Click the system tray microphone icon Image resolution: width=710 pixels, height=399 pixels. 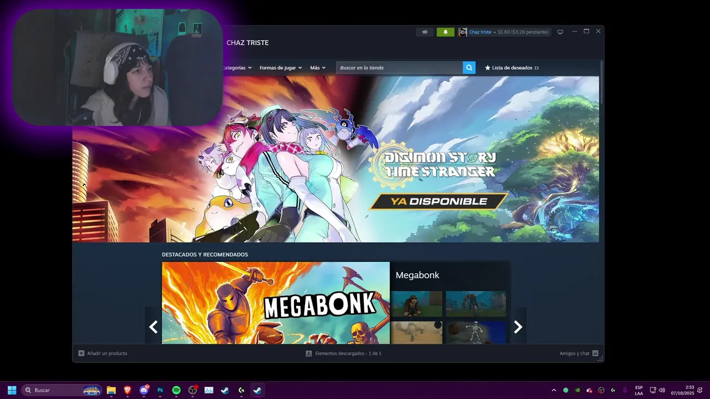point(625,390)
